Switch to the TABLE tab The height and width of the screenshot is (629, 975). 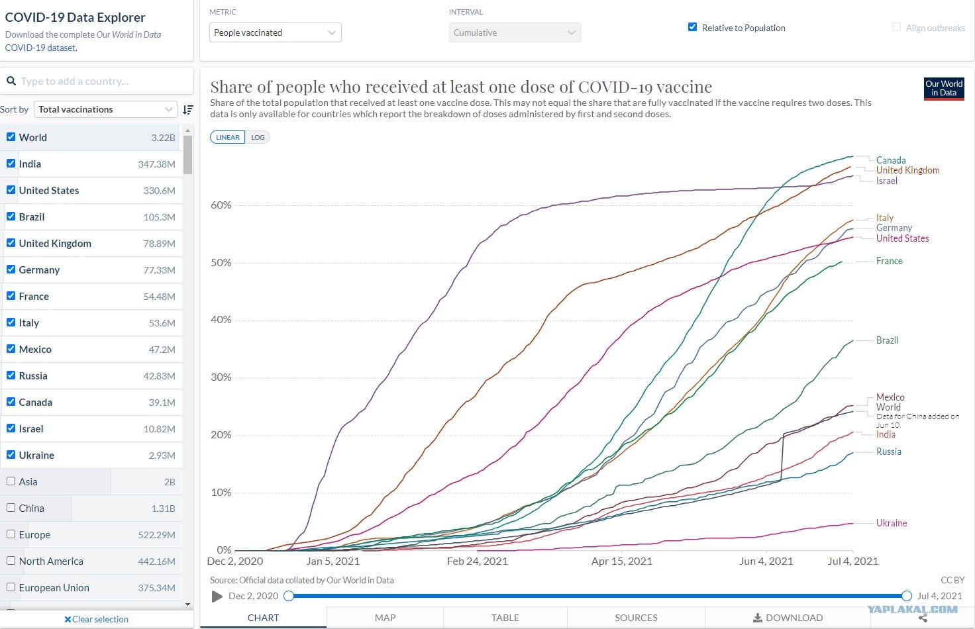505,618
